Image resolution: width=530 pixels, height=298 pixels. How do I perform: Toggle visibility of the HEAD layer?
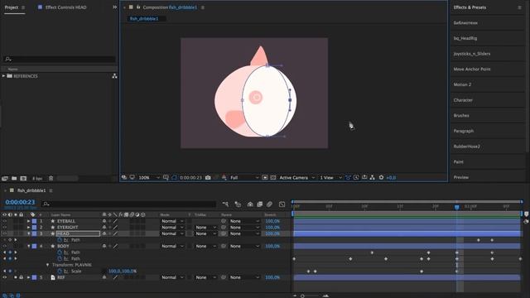click(4, 233)
